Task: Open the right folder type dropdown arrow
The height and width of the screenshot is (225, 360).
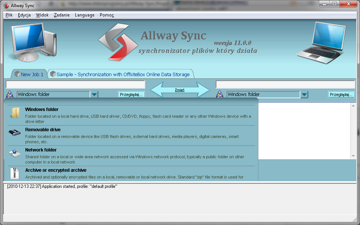Action: 304,94
